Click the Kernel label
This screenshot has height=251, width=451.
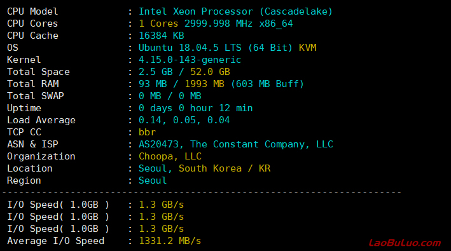click(x=24, y=60)
